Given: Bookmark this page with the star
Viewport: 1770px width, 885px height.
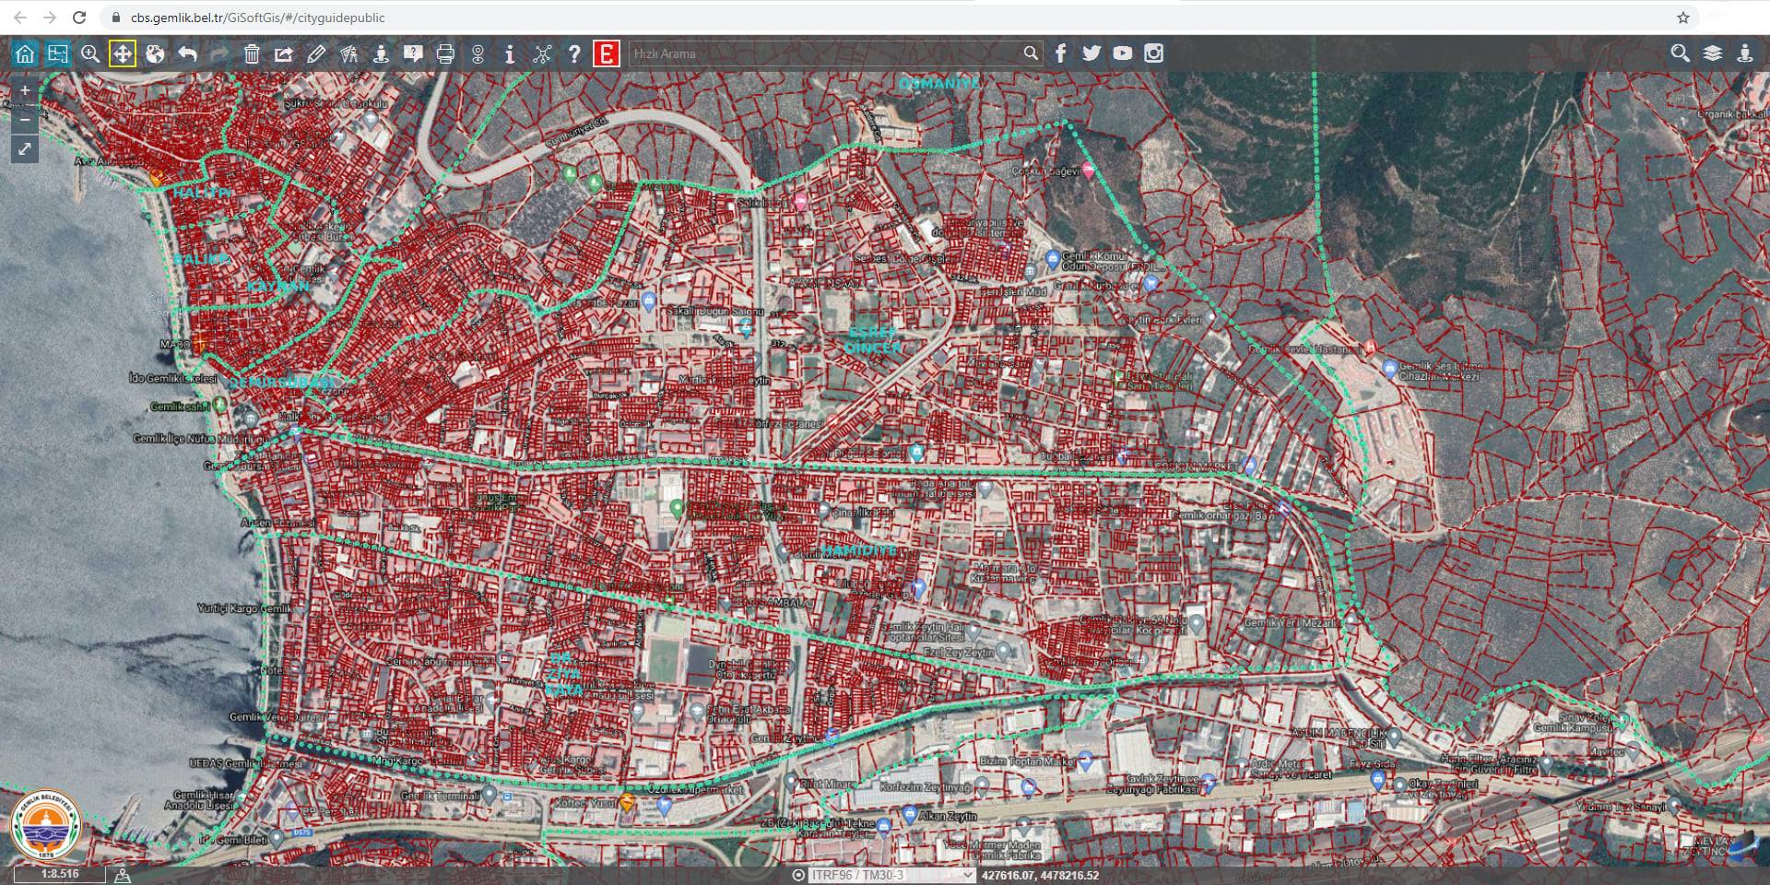Looking at the screenshot, I should 1682,18.
